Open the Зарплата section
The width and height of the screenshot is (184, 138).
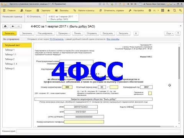[x=43, y=10]
